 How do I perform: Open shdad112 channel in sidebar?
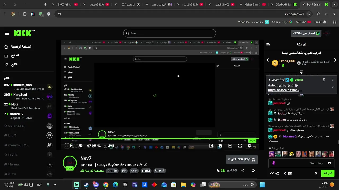28,116
